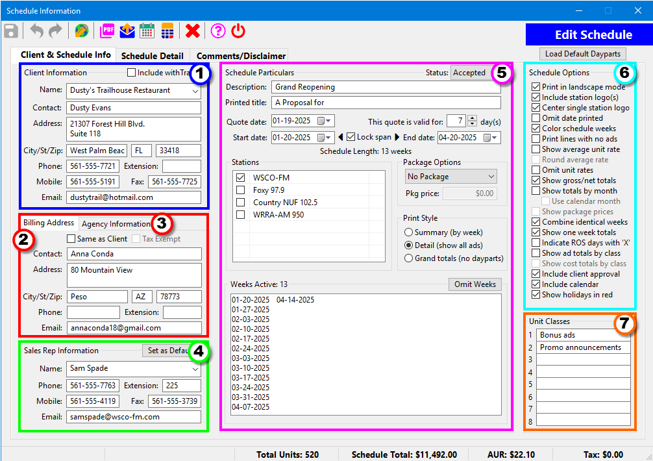Check the Foxy 97.9 station box
This screenshot has width=653, height=461.
tap(240, 190)
